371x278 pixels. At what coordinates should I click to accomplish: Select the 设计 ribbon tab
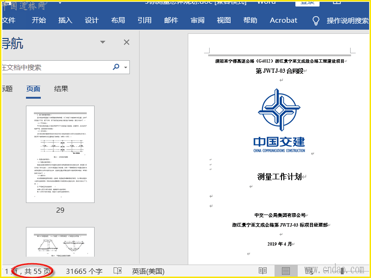click(x=91, y=20)
